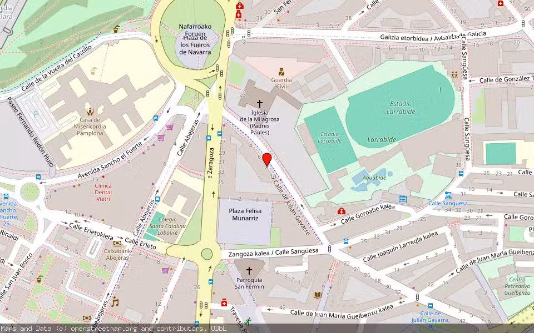The image size is (534, 333).
Task: Select the first aid icon near Calle Goroabe
Action: coord(341,211)
